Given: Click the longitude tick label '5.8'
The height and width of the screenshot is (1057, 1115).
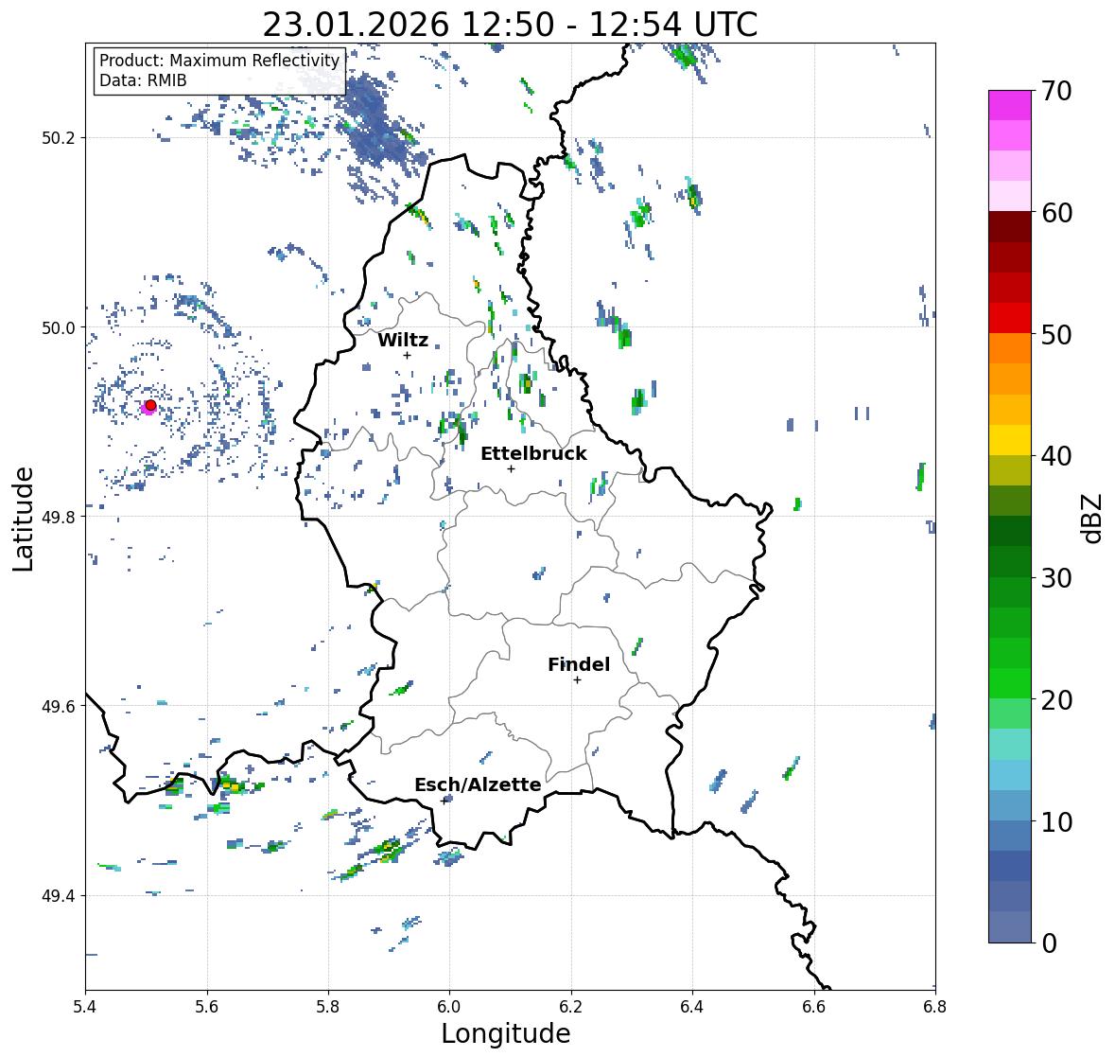Looking at the screenshot, I should pos(328,1007).
